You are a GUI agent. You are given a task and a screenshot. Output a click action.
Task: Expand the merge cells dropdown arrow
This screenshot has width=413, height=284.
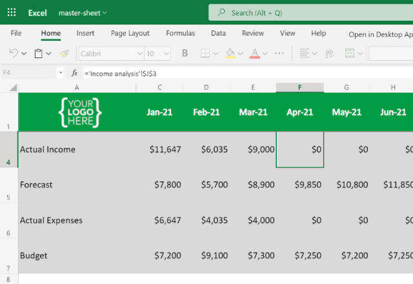point(360,54)
